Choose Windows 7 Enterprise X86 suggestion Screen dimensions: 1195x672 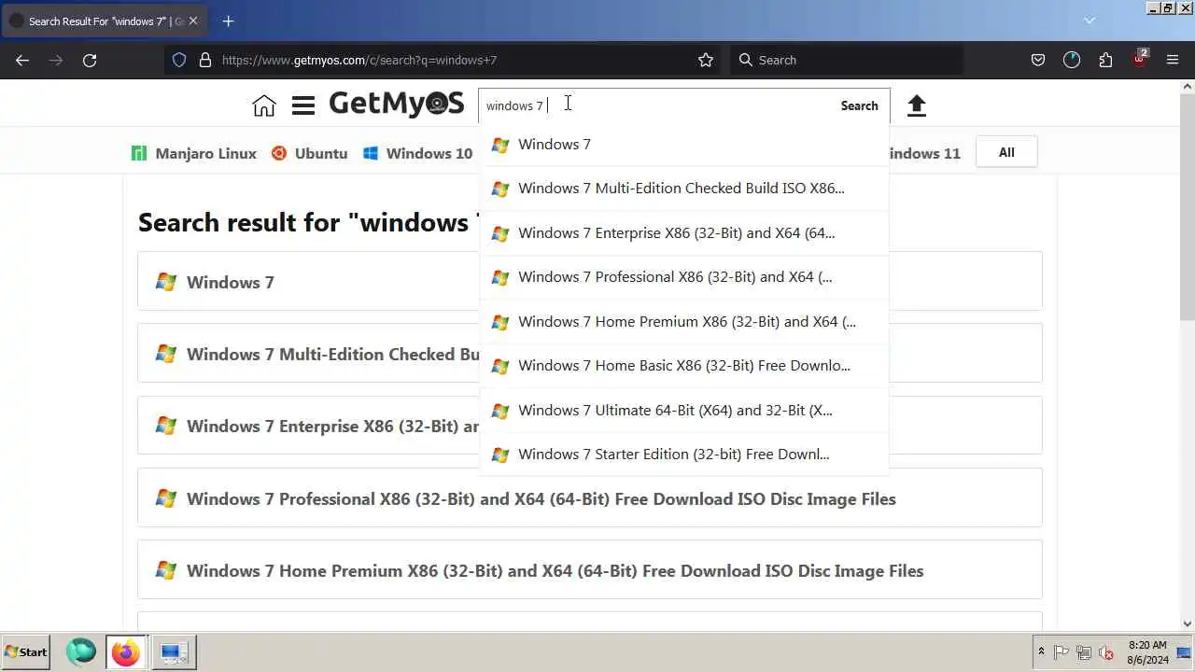point(684,233)
